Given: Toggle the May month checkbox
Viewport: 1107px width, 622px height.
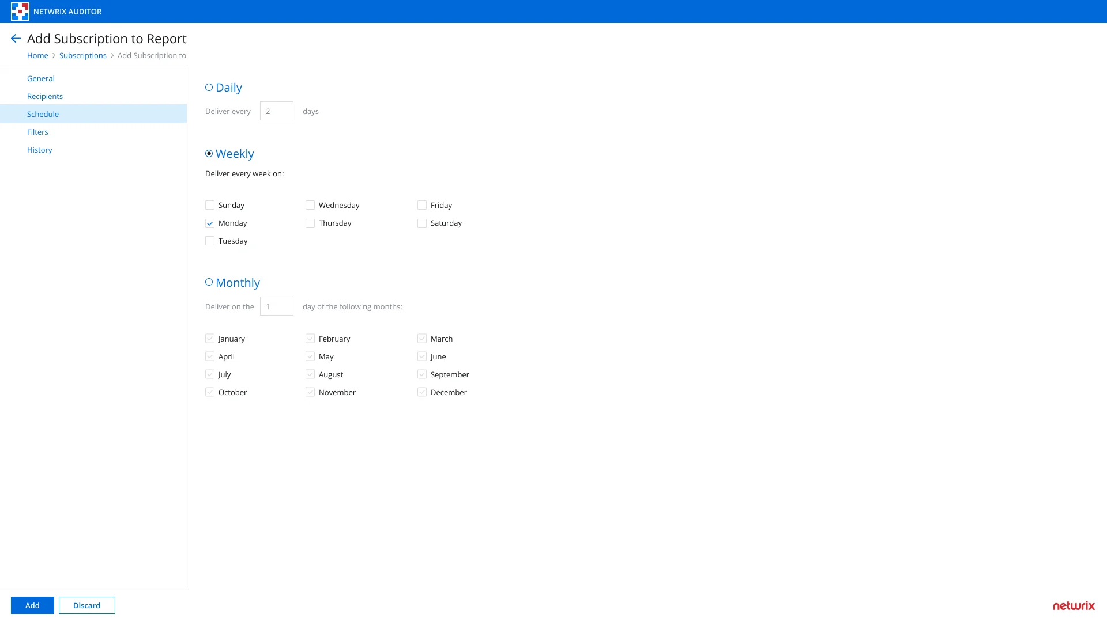Looking at the screenshot, I should pos(310,356).
